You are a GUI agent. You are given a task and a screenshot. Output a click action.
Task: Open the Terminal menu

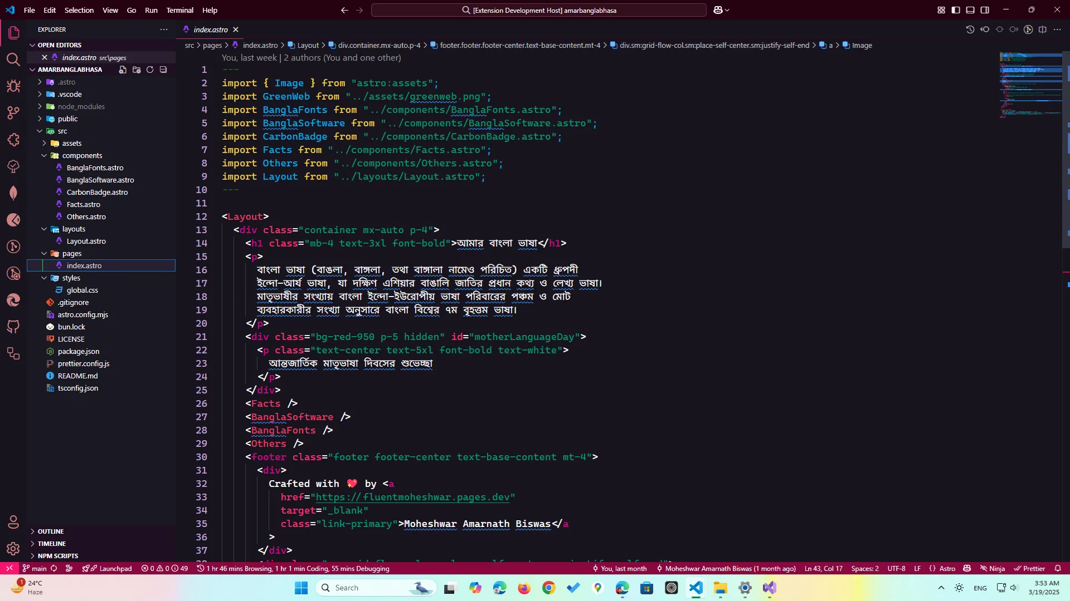[x=179, y=10]
